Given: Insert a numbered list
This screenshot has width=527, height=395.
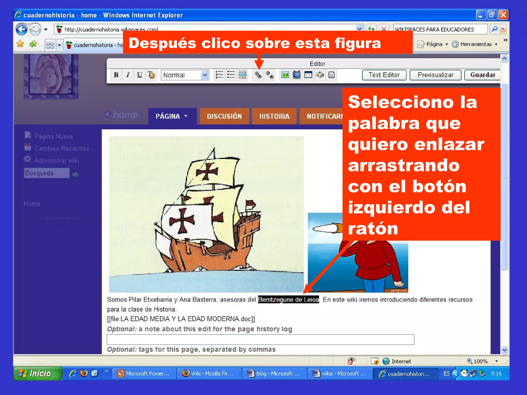Looking at the screenshot, I should click(x=219, y=75).
